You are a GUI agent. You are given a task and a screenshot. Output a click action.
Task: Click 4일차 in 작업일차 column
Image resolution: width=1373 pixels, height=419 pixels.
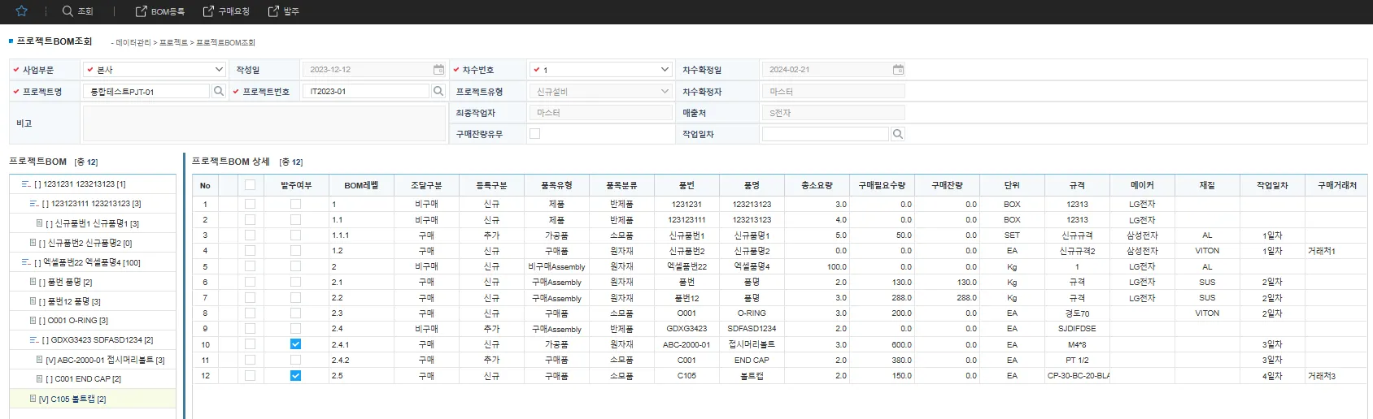tap(1272, 376)
